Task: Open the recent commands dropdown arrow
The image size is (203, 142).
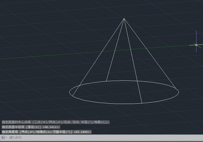Action: [7, 137]
